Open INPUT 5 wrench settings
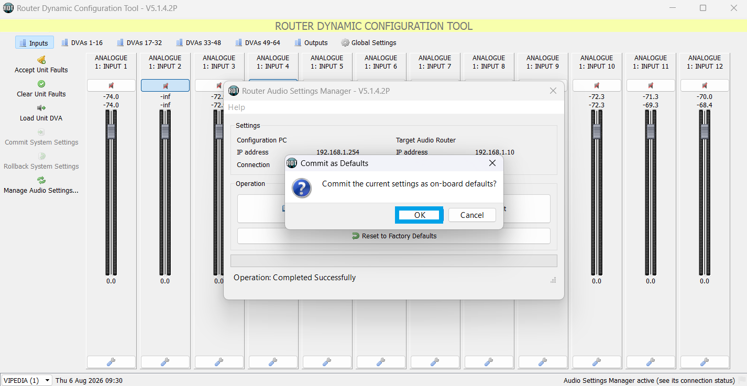The image size is (747, 386). point(327,362)
